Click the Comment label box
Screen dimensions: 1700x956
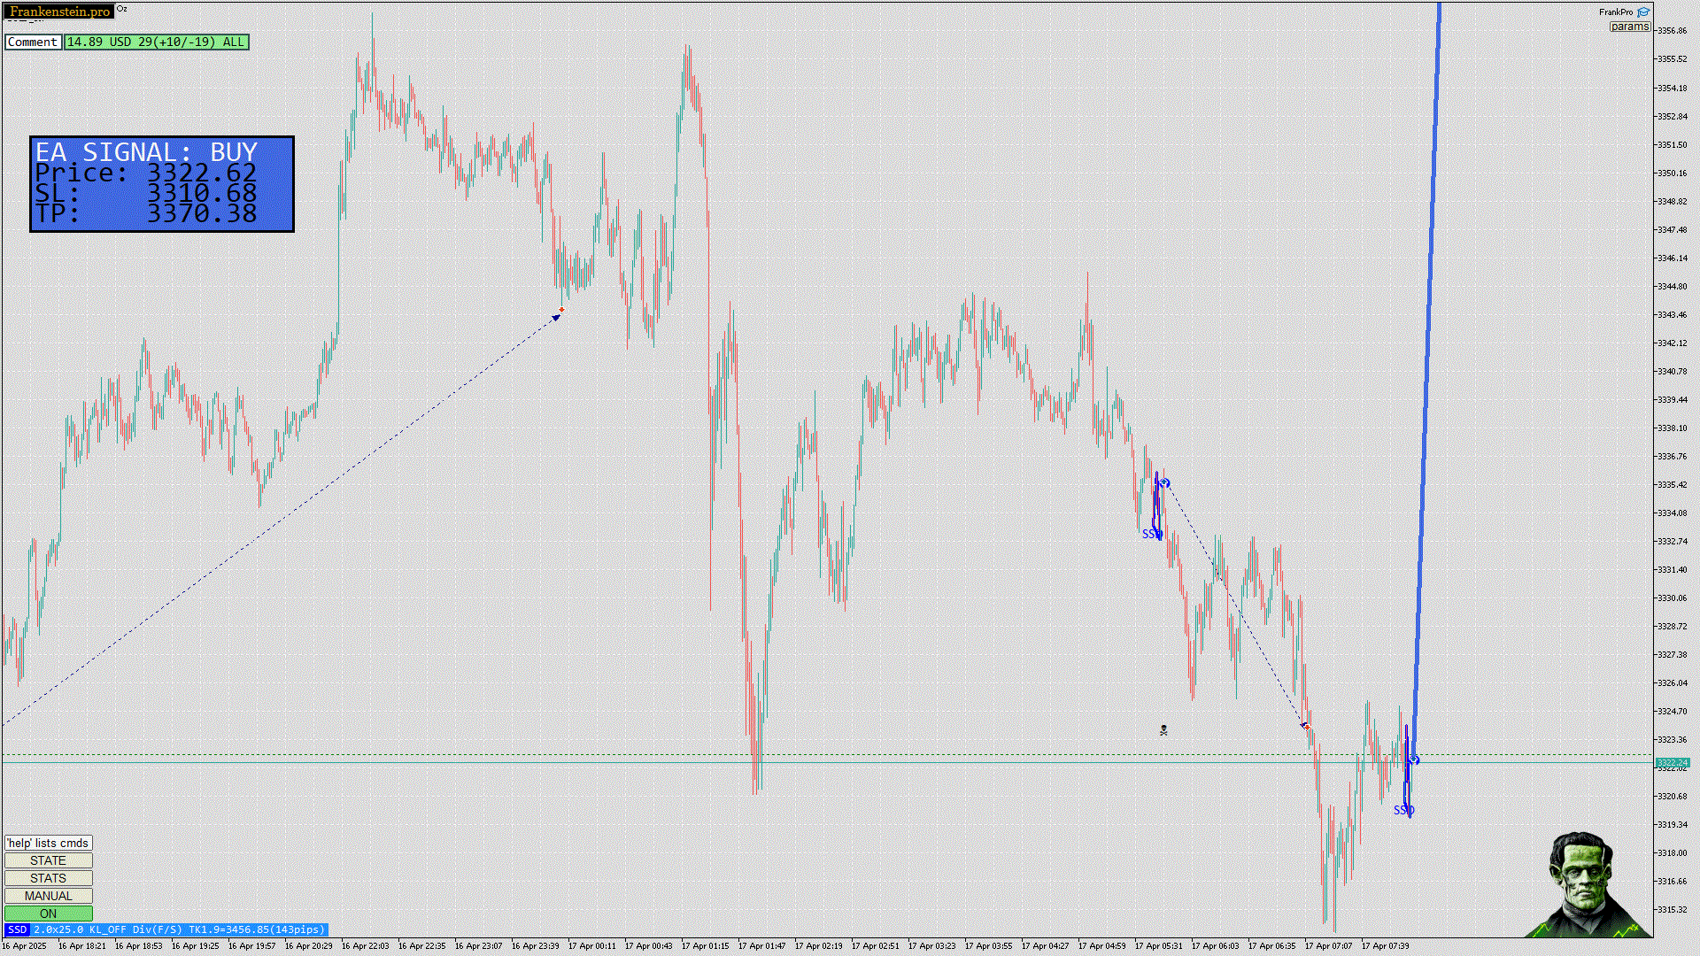[x=33, y=42]
